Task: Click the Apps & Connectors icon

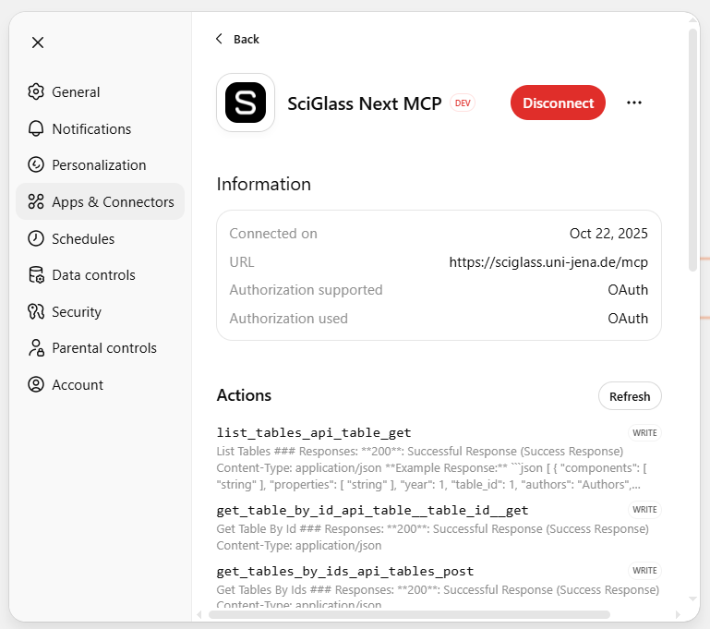Action: 36,201
